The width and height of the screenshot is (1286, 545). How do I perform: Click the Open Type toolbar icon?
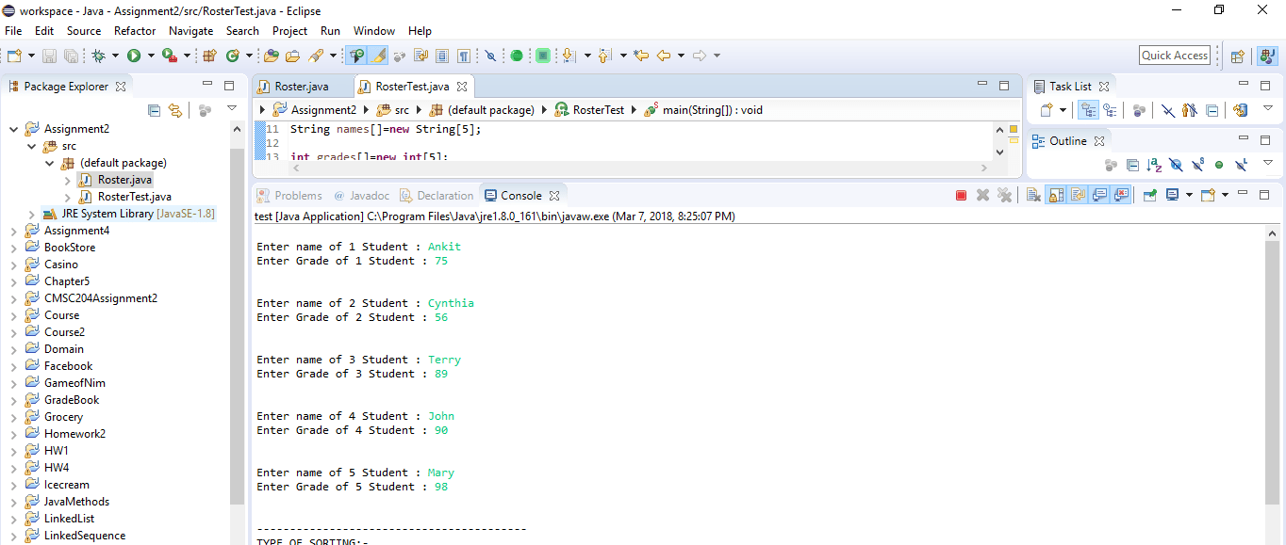pyautogui.click(x=271, y=56)
